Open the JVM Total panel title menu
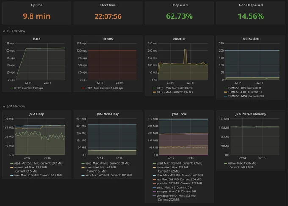The image size is (288, 206). pyautogui.click(x=179, y=114)
